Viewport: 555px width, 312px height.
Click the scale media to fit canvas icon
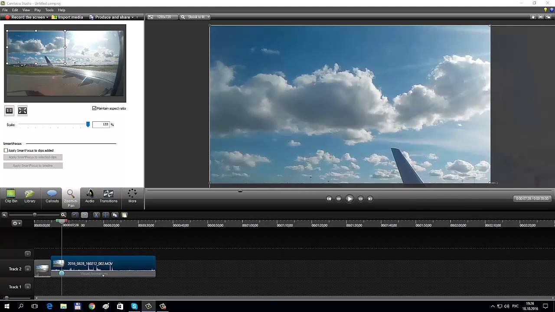tap(23, 110)
